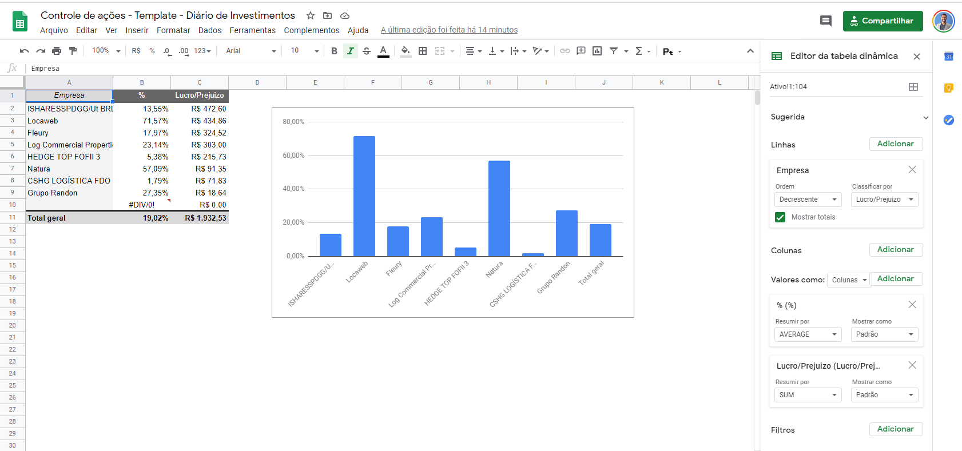The width and height of the screenshot is (962, 451).
Task: Collapse the toolbar with the up chevron
Action: tap(750, 51)
